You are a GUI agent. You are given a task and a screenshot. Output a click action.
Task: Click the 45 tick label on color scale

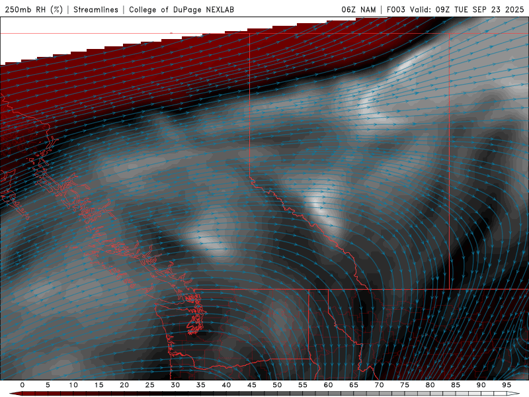[251, 385]
